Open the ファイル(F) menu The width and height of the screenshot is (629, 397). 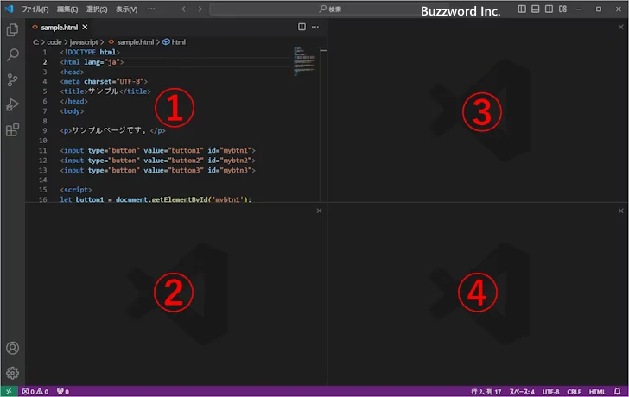pos(35,9)
